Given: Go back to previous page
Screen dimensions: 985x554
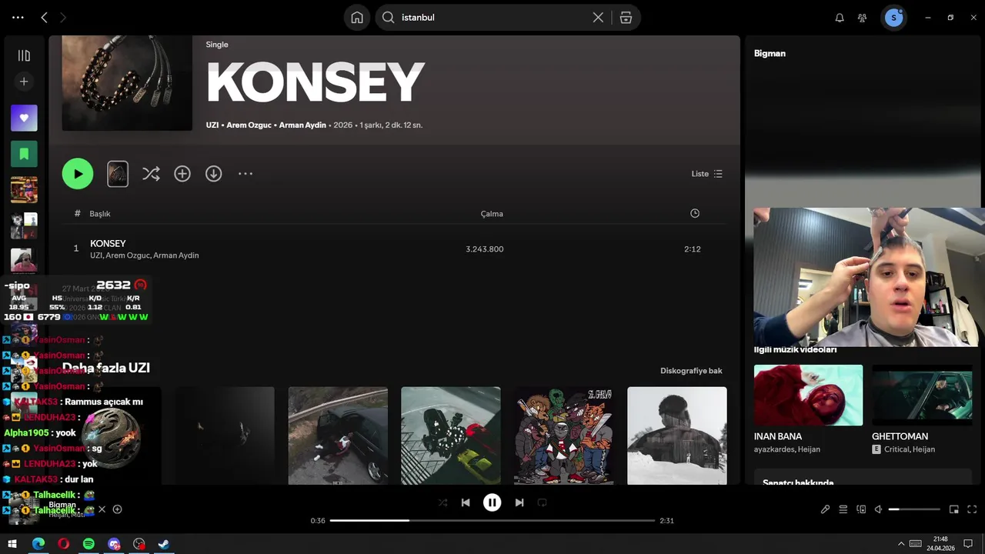Looking at the screenshot, I should (x=44, y=18).
